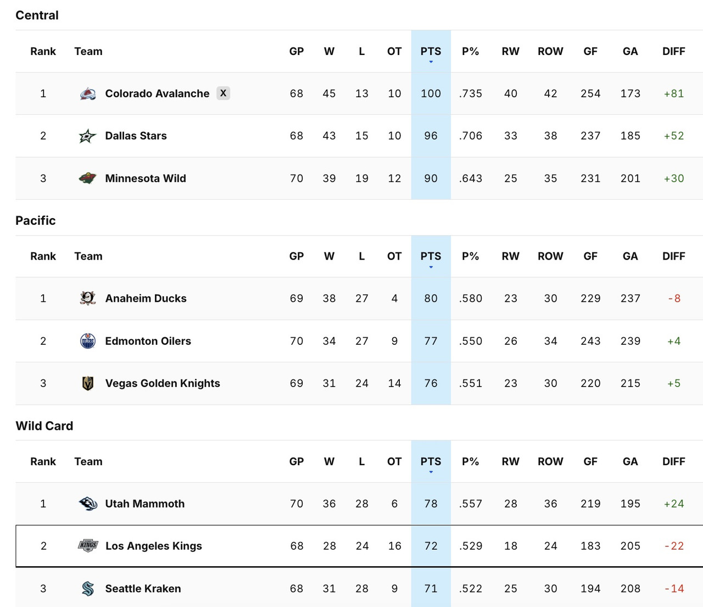
Task: Click the Dallas Stars logo
Action: click(x=88, y=136)
